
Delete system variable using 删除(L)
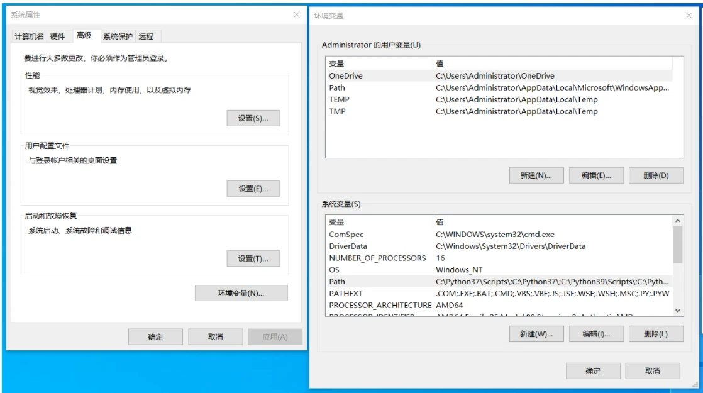point(655,334)
